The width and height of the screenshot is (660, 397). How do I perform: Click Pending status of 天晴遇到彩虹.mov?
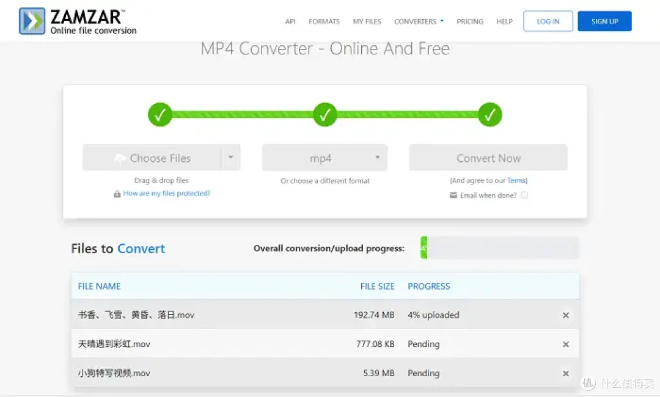point(424,344)
